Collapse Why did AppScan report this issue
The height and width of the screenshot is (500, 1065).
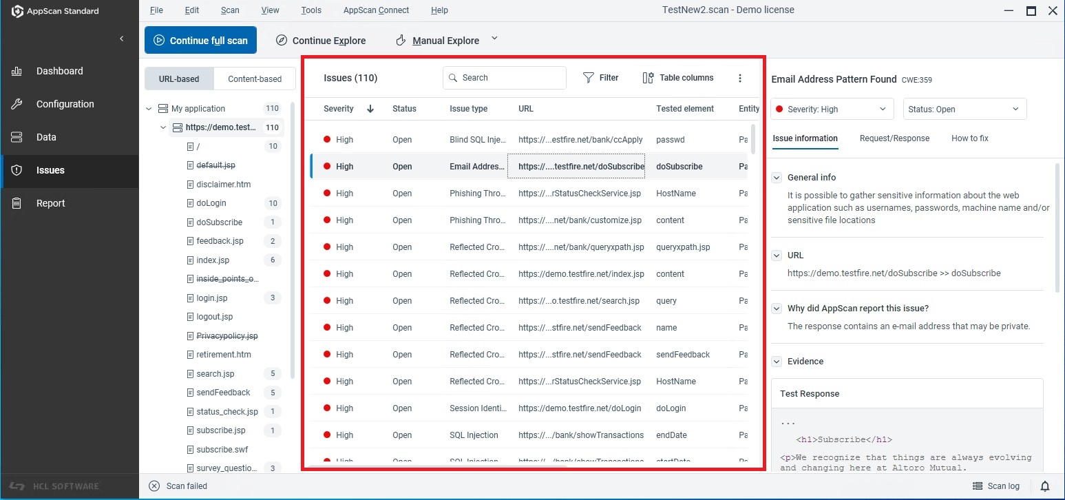777,309
